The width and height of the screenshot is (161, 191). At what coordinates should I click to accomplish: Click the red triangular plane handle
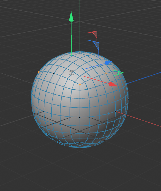point(95,34)
